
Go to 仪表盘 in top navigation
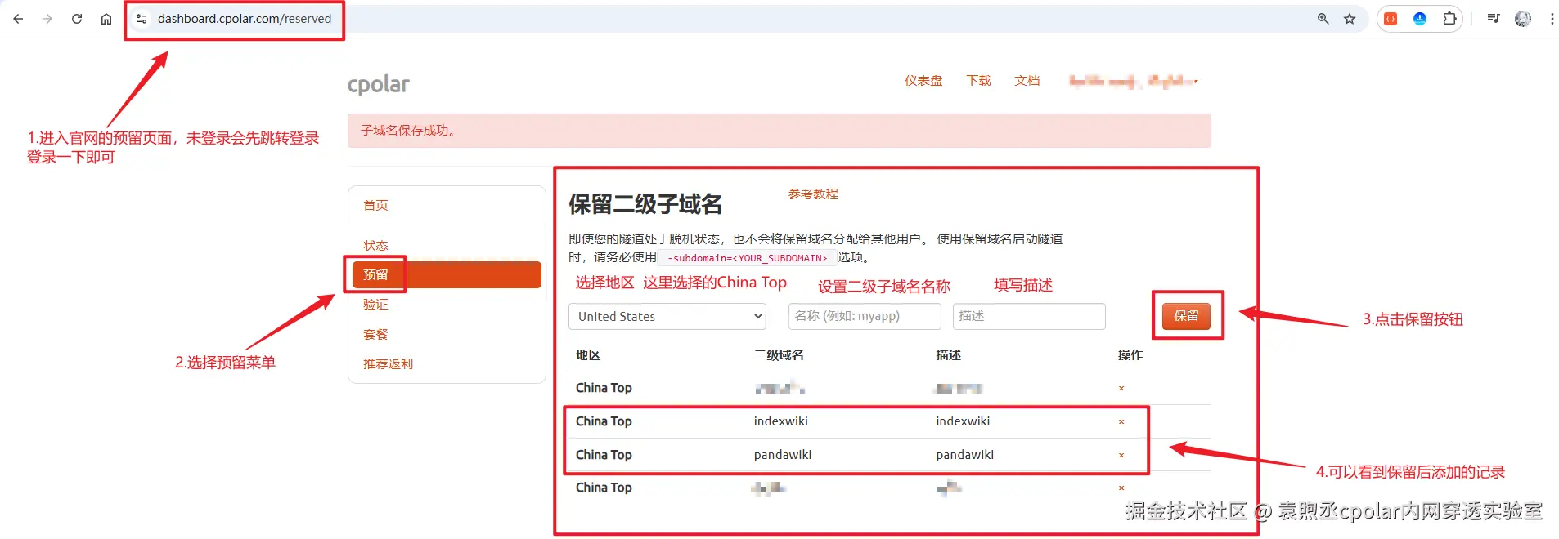[x=923, y=81]
